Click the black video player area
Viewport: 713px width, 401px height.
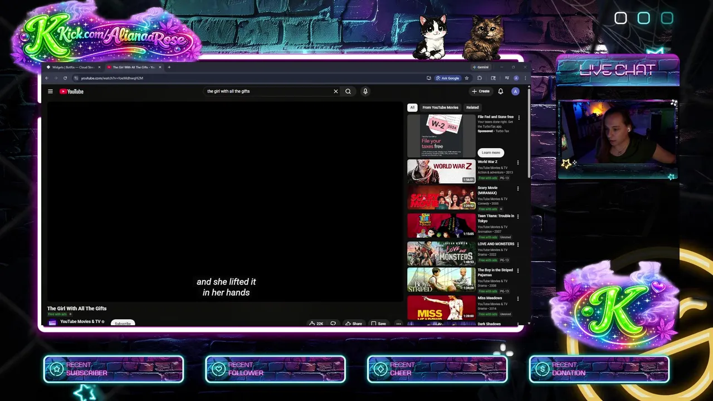[x=225, y=202]
